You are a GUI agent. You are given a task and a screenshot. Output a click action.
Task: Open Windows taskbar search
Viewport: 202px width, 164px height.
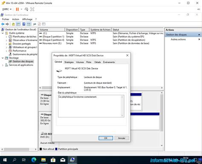[14, 160]
